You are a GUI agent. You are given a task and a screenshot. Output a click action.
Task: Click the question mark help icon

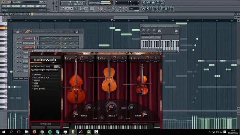(171, 9)
